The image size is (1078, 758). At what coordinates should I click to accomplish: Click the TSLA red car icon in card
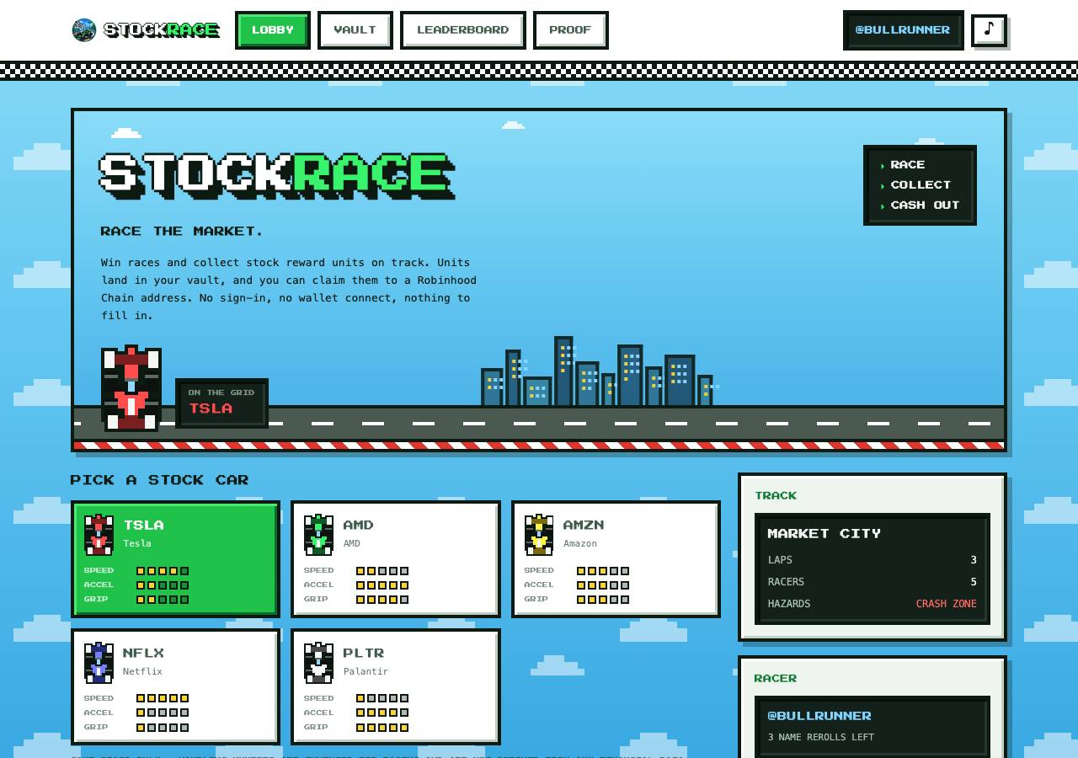[x=99, y=535]
